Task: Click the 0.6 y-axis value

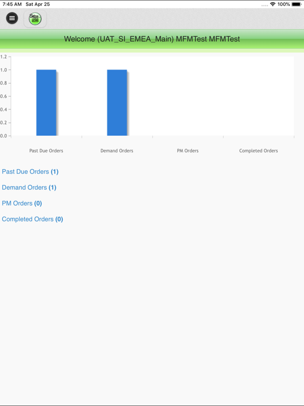Action: coord(4,96)
